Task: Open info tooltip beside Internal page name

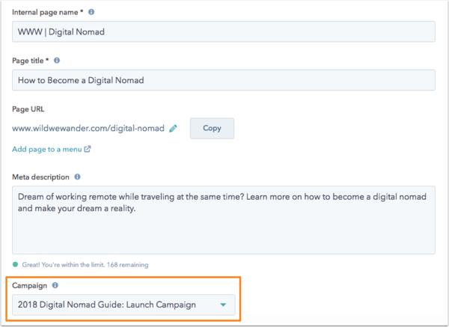Action: click(91, 12)
